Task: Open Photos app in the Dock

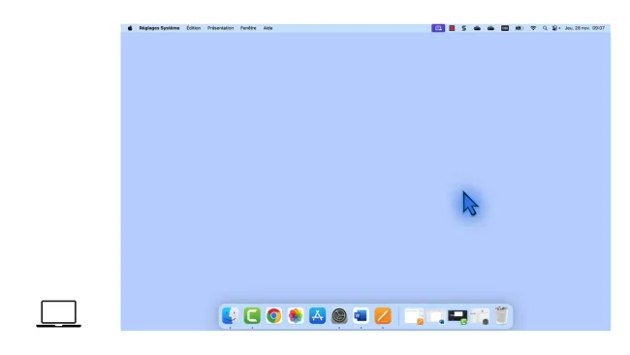Action: pos(296,315)
